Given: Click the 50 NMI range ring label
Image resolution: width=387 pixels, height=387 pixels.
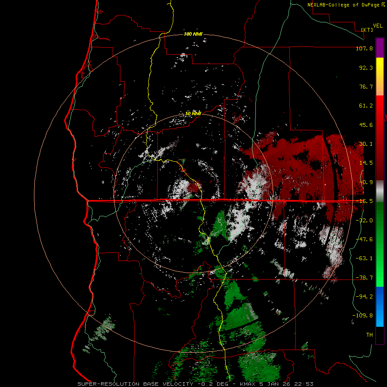Looking at the screenshot, I should pyautogui.click(x=193, y=114).
